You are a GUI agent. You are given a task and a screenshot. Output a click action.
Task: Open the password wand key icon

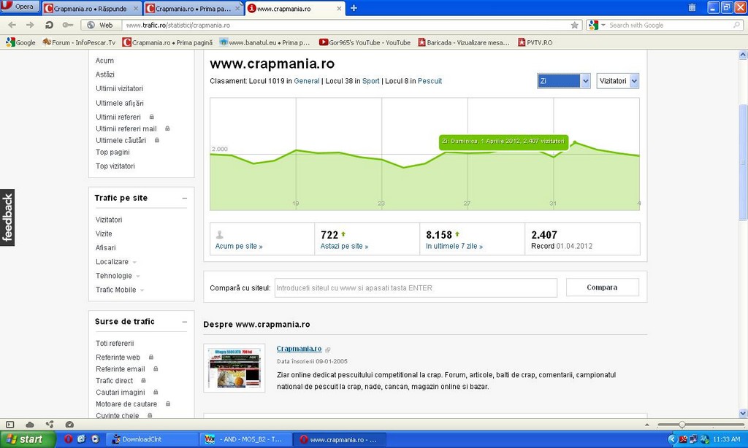tap(68, 25)
